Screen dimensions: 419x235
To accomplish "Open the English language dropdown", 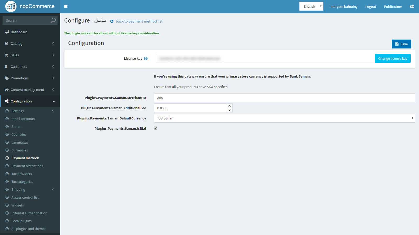I will coord(311,6).
